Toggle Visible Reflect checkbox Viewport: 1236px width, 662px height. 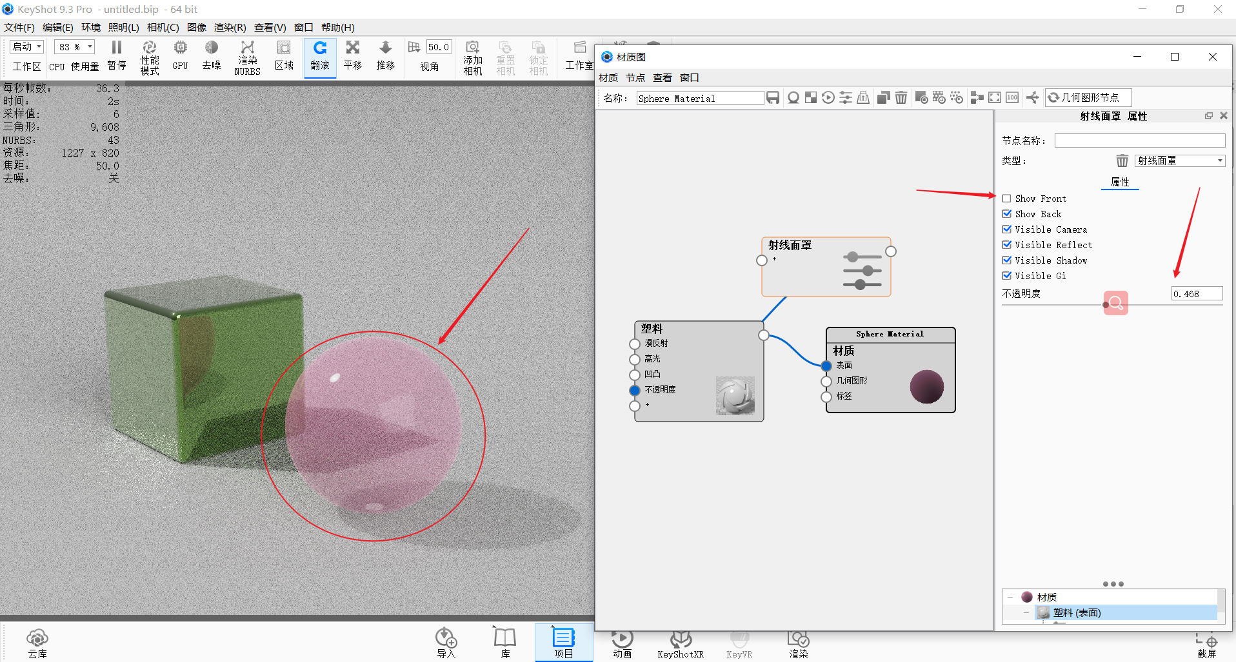pos(1006,245)
